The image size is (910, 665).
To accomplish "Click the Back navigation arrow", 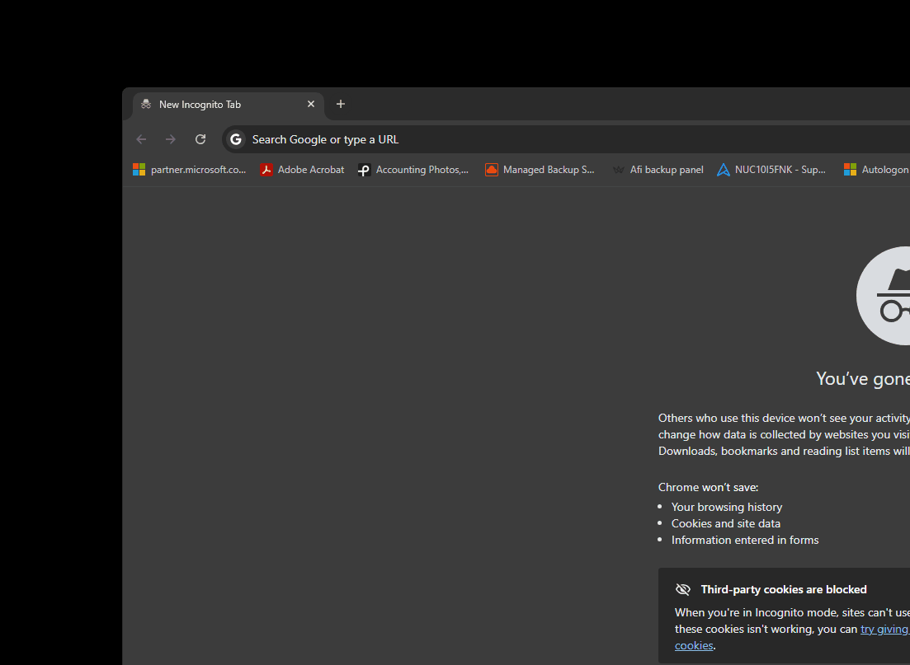I will coord(141,139).
